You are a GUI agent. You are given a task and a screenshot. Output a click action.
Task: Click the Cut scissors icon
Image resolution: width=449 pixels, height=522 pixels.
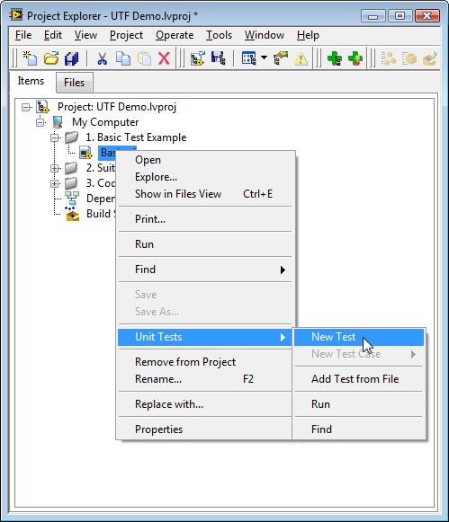102,58
